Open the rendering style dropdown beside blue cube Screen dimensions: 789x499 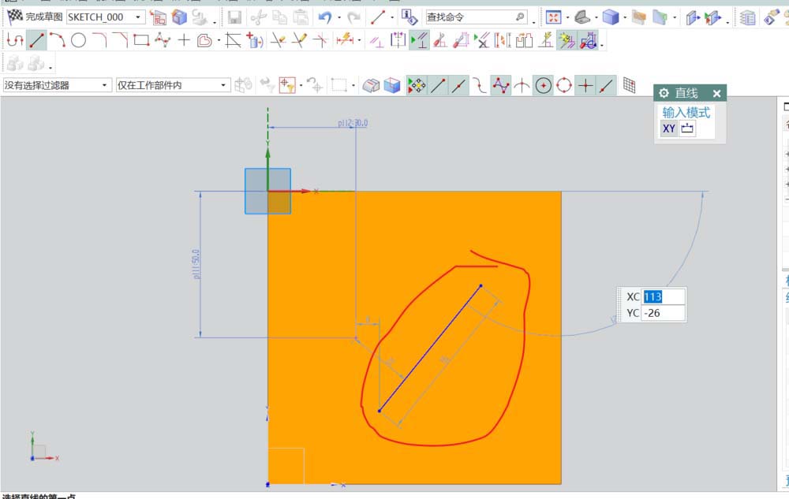tap(624, 18)
